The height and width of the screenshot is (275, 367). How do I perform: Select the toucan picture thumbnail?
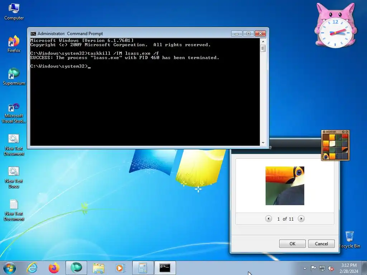285,186
